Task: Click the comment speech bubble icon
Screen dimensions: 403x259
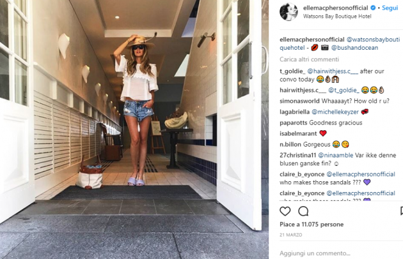Action: [303, 211]
